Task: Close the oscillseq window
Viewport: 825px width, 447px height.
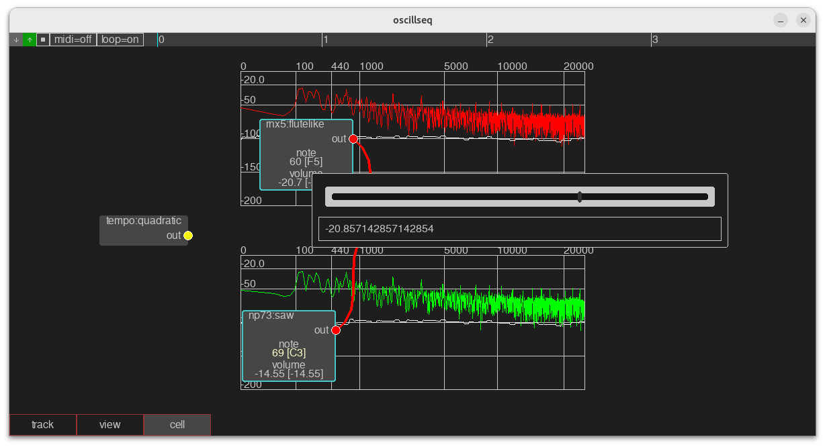Action: click(804, 20)
